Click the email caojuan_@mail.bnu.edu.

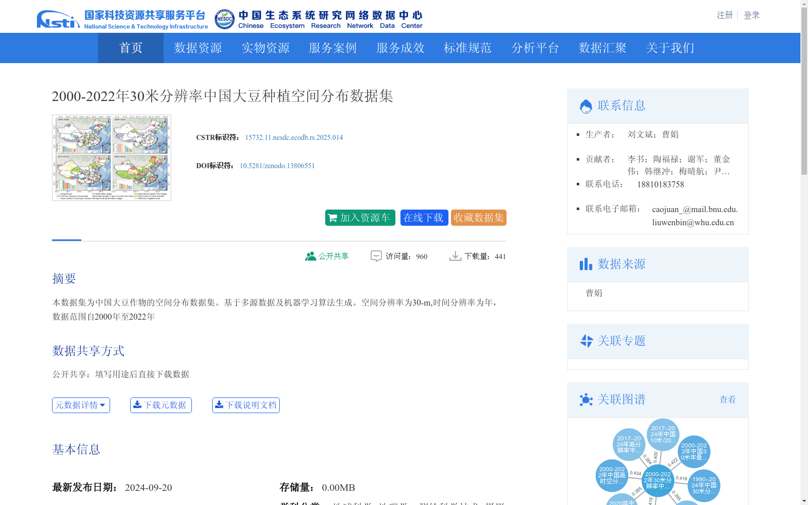pos(695,209)
